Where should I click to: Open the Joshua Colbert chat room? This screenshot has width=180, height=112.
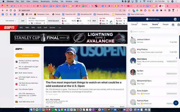(153, 41)
